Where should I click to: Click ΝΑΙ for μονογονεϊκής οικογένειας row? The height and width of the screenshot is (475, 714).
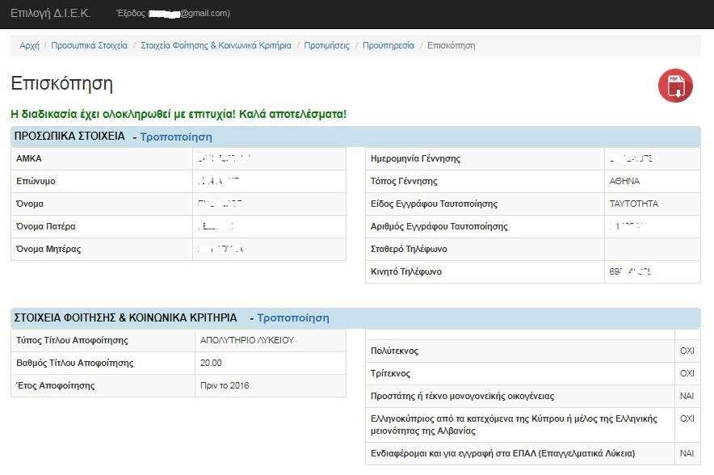point(687,396)
